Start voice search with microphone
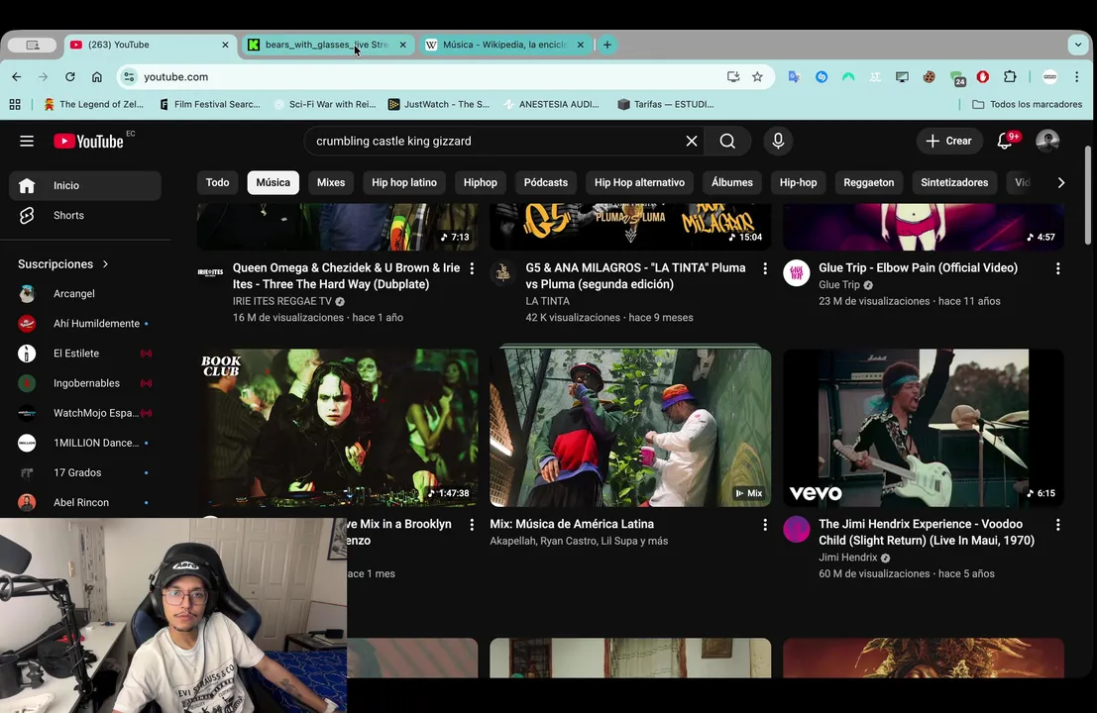The height and width of the screenshot is (713, 1097). click(x=778, y=142)
